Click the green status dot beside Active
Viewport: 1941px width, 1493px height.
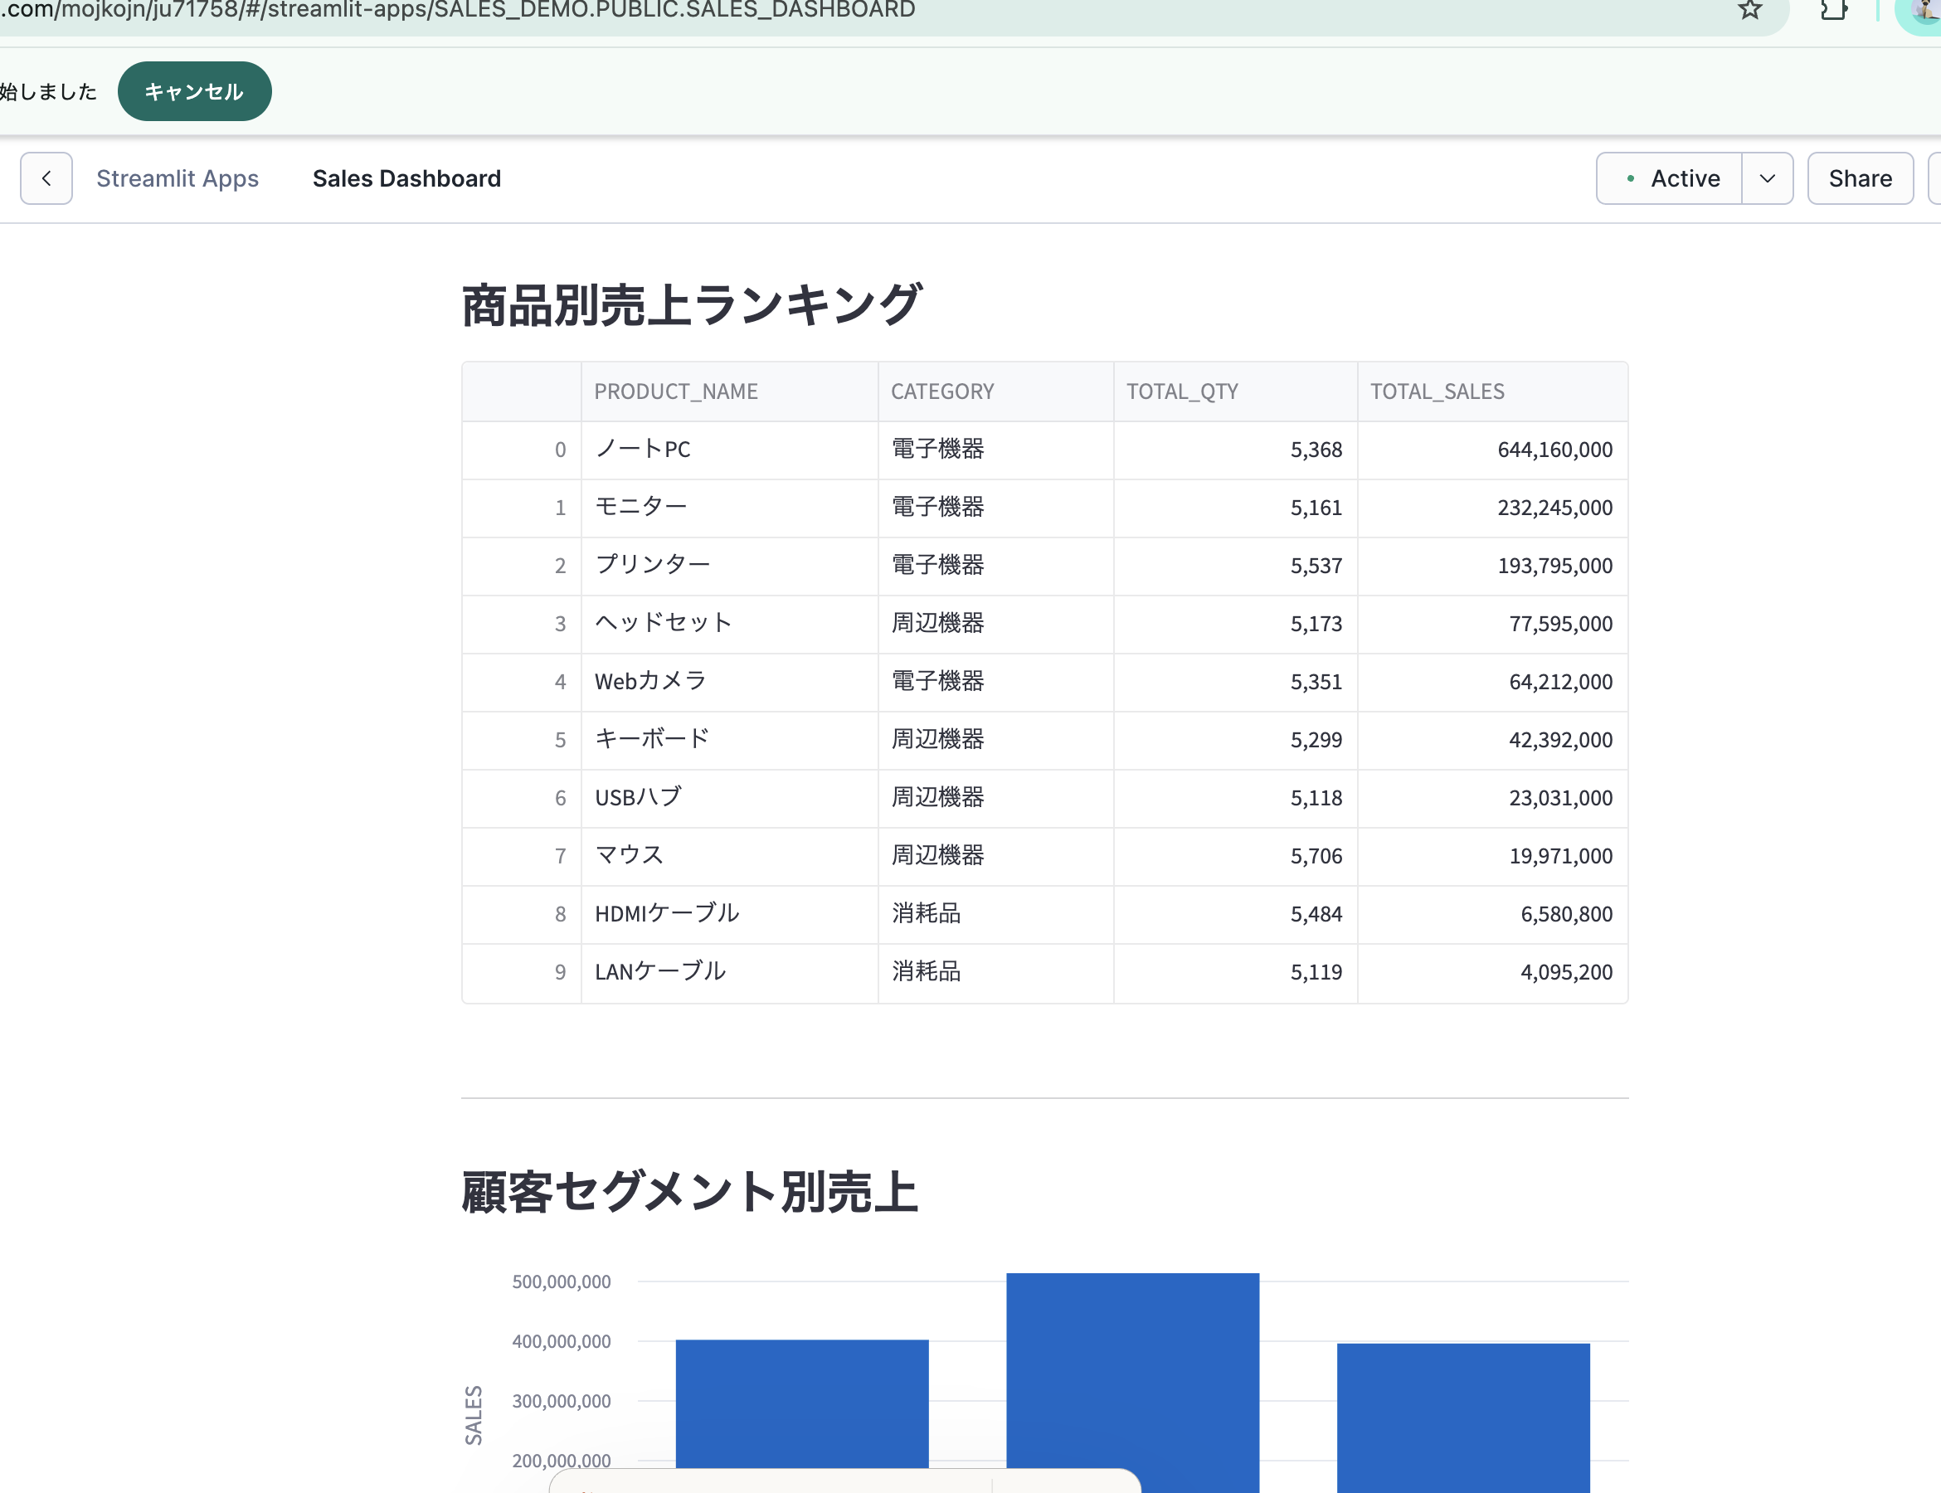coord(1631,178)
